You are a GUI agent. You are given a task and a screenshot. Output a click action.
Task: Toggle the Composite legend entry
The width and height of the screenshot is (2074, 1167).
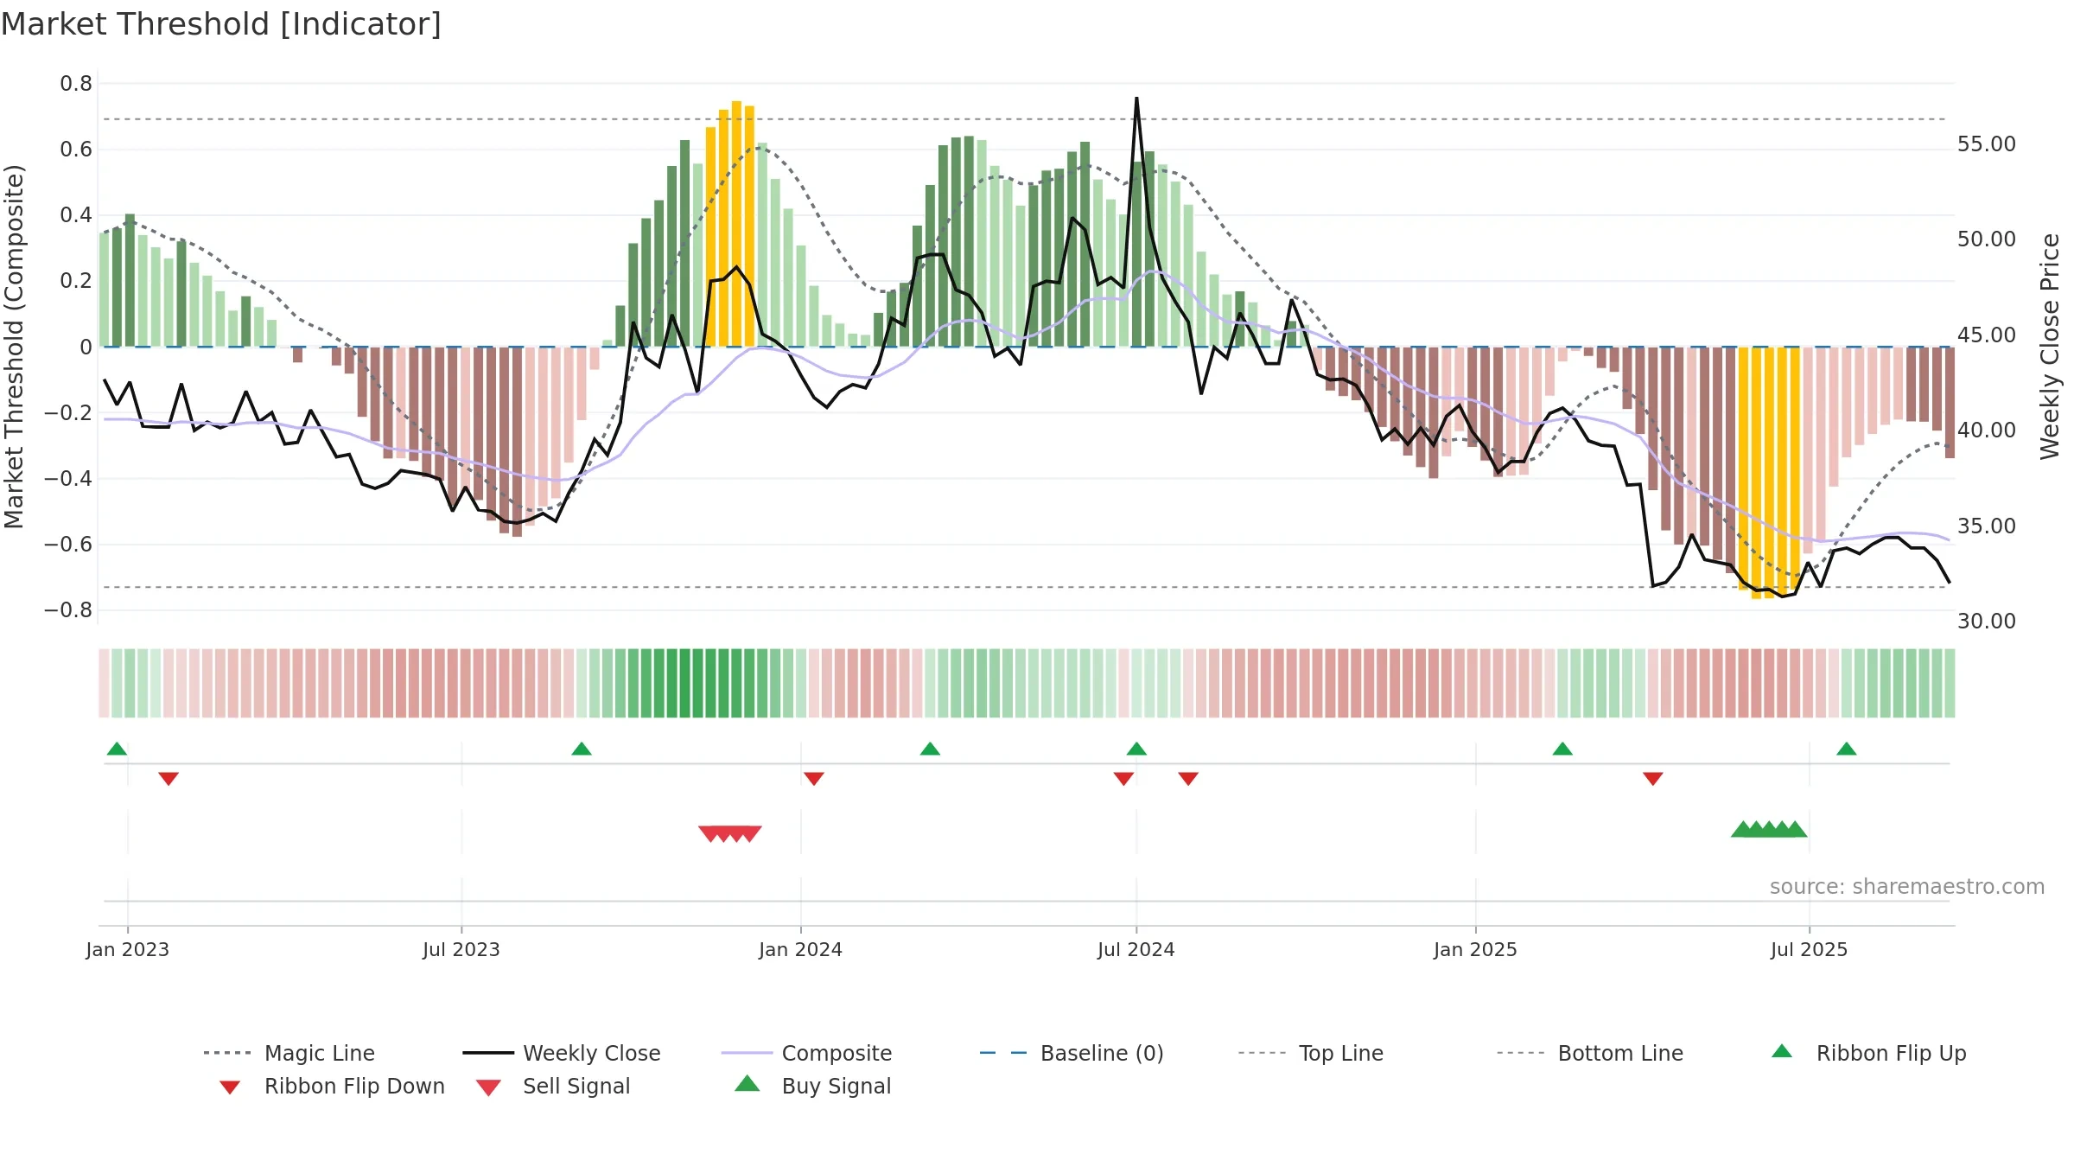(x=807, y=1053)
